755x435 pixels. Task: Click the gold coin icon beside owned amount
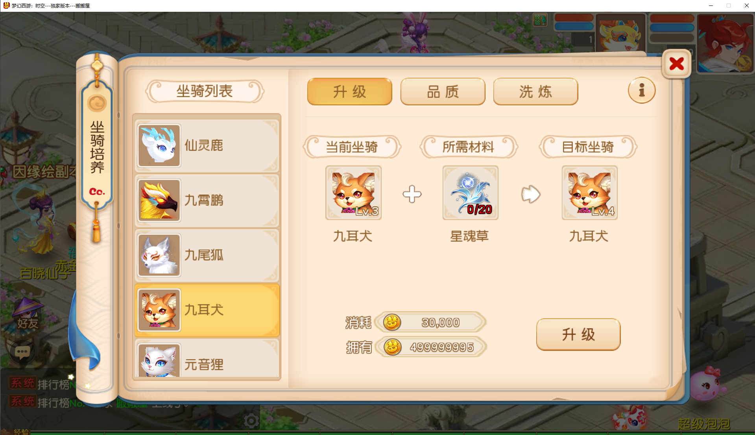[x=392, y=347]
